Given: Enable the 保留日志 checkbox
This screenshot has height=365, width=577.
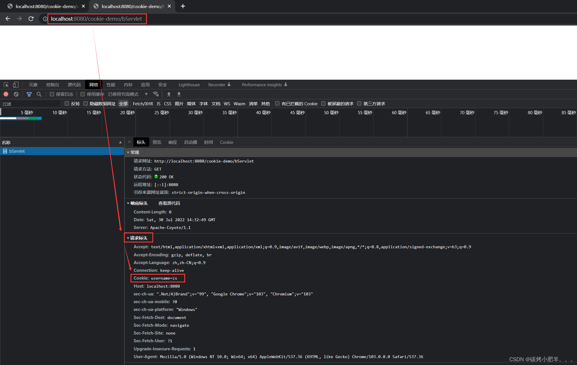Looking at the screenshot, I should 52,94.
